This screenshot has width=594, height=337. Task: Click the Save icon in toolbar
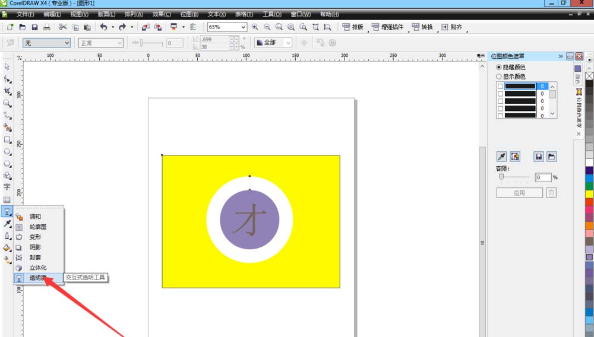coord(34,27)
